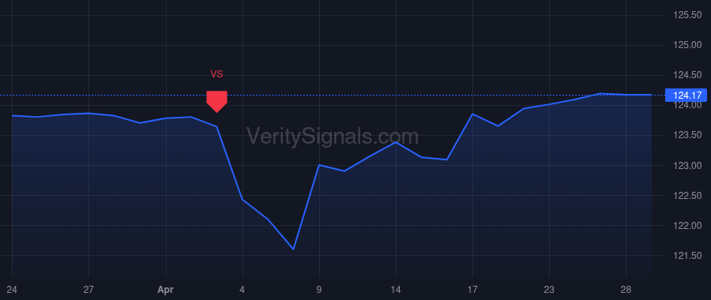Click the 125.00 price axis label
The height and width of the screenshot is (300, 711).
pos(687,45)
